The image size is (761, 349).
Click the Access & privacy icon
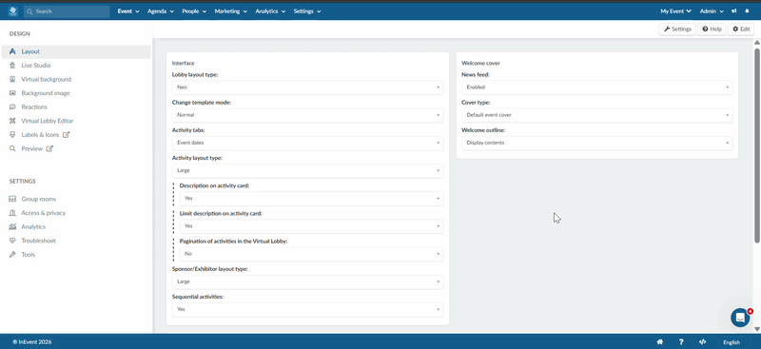click(x=12, y=213)
